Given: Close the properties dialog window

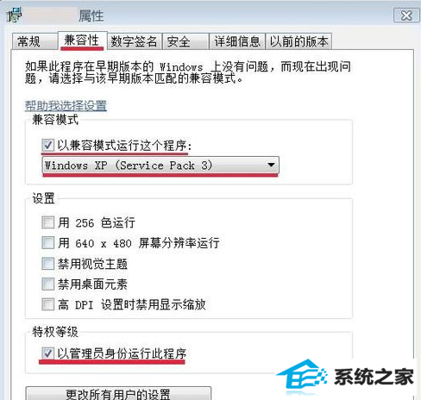Looking at the screenshot, I should (x=406, y=15).
